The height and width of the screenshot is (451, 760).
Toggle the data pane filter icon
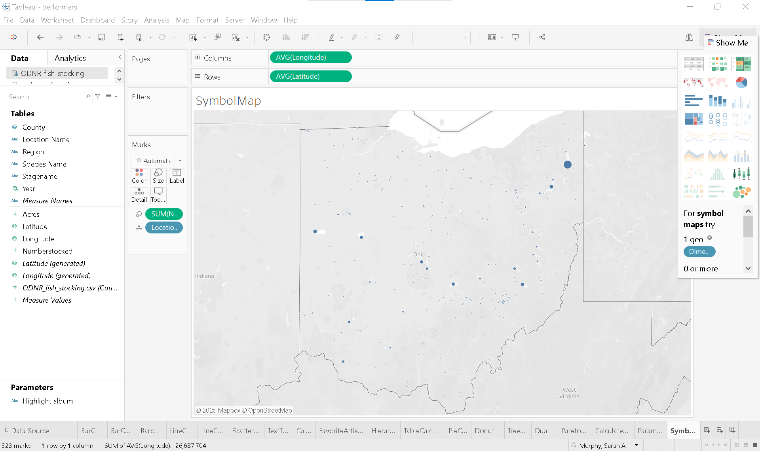coord(98,97)
